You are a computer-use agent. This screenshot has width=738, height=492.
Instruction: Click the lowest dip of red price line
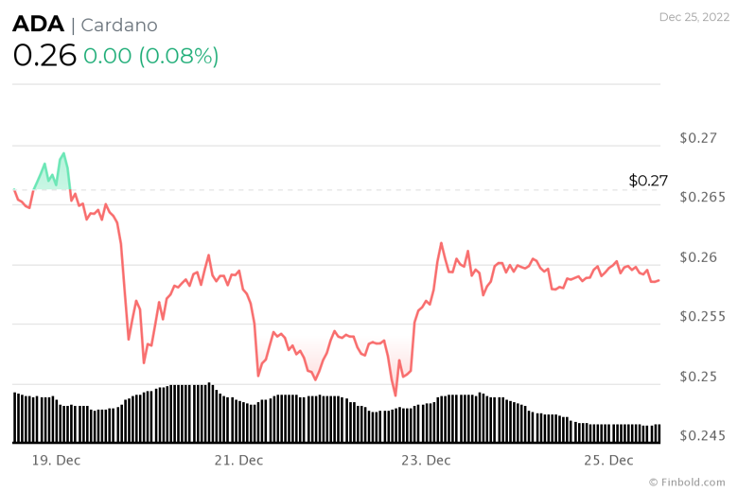[395, 395]
